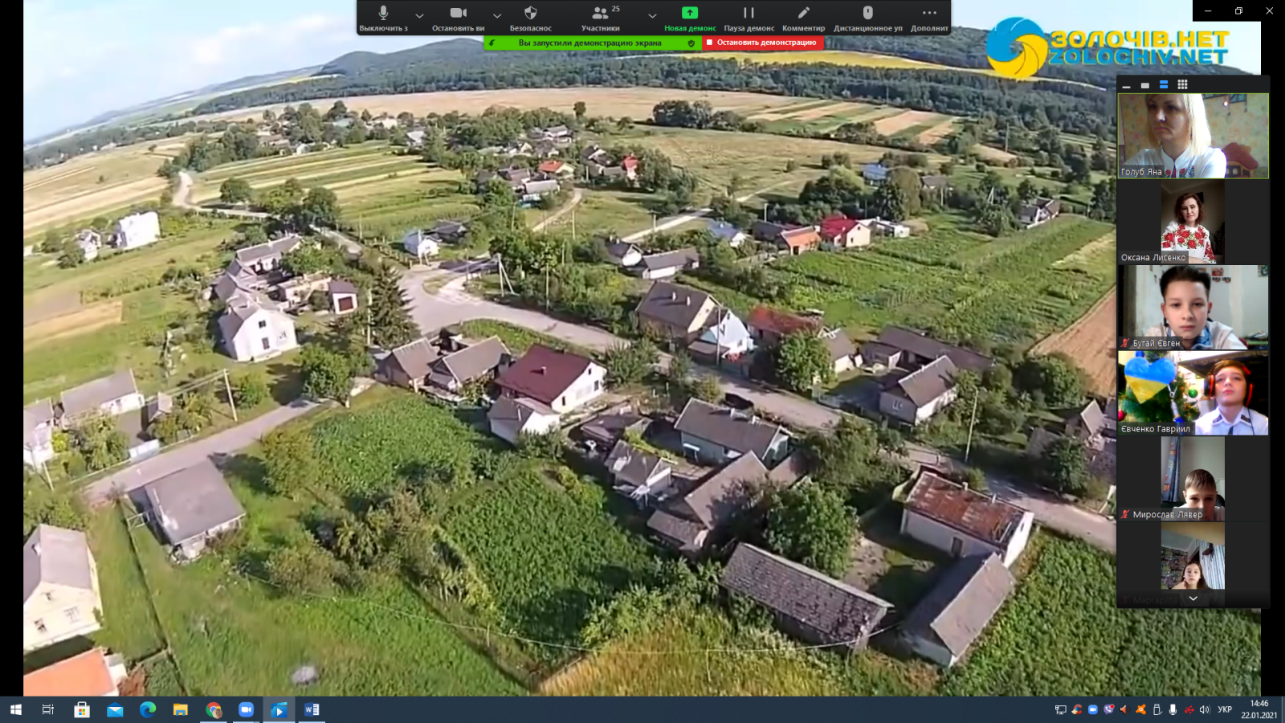Switch video panel to grid view
Viewport: 1285px width, 723px height.
pyautogui.click(x=1182, y=84)
